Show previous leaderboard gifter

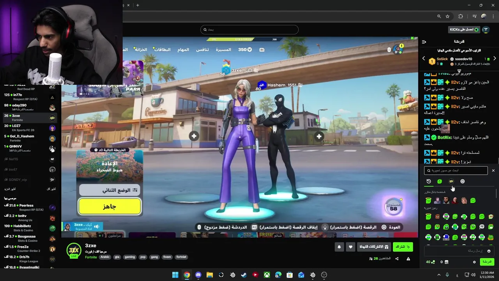click(x=424, y=59)
